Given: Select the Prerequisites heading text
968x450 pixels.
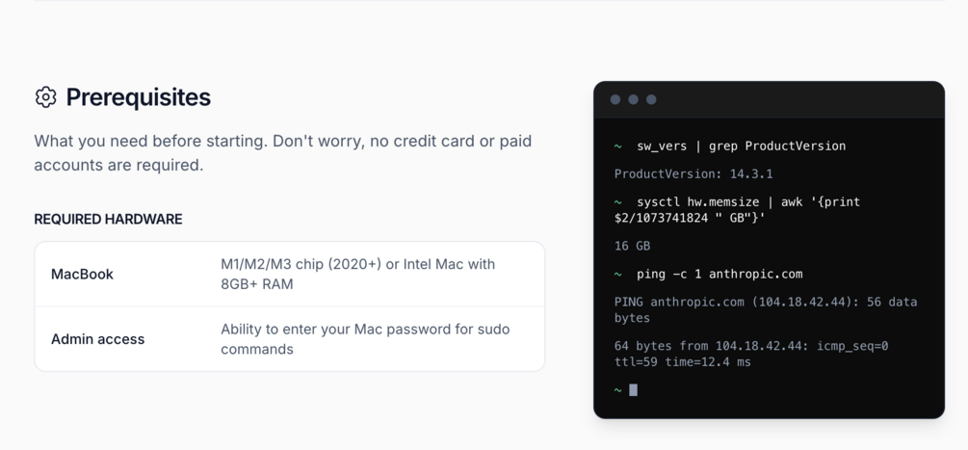Looking at the screenshot, I should pyautogui.click(x=139, y=97).
